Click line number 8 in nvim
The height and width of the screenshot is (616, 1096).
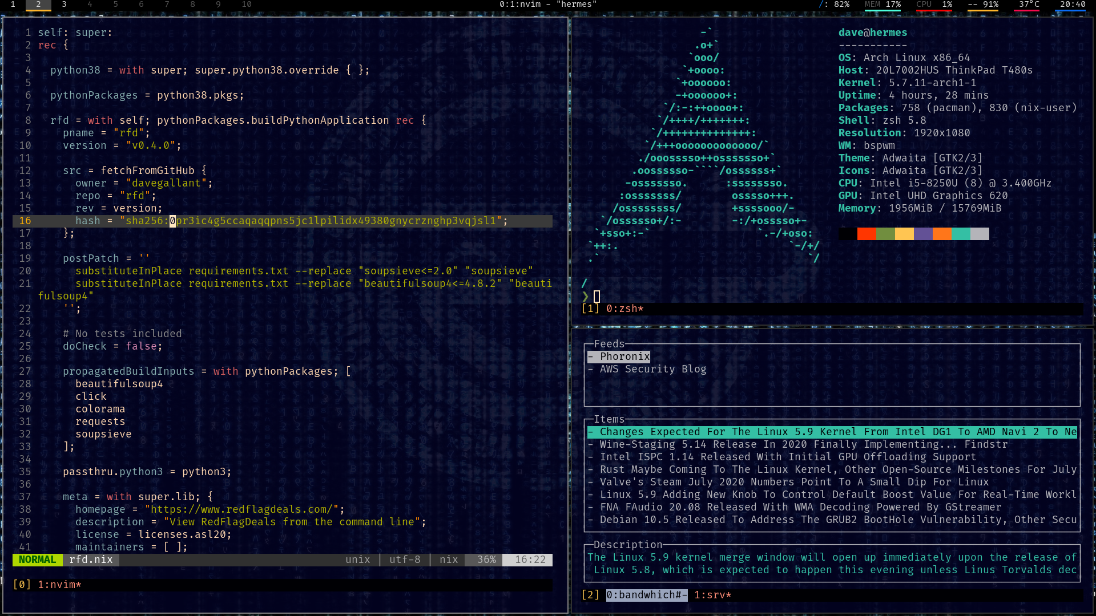[28, 120]
